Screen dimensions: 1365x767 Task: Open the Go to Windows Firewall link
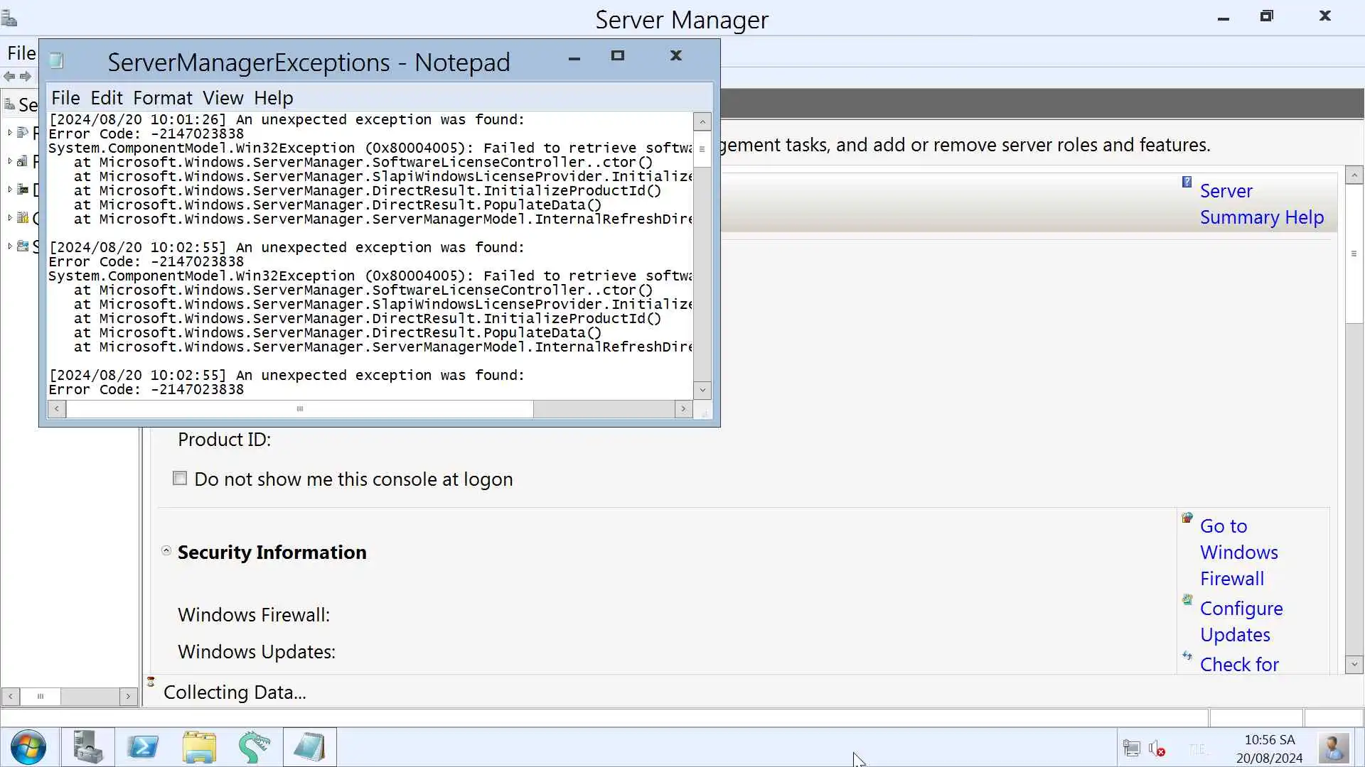tap(1238, 552)
